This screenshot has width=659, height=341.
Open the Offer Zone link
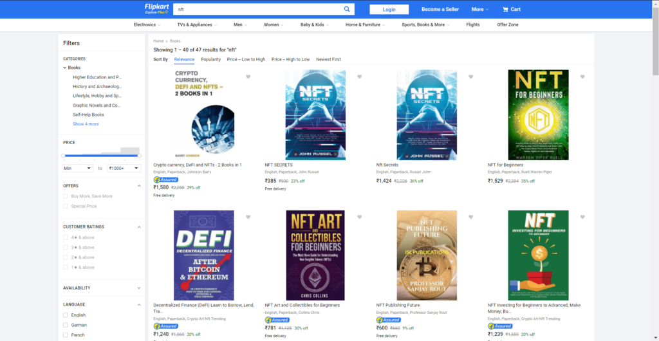tap(508, 25)
